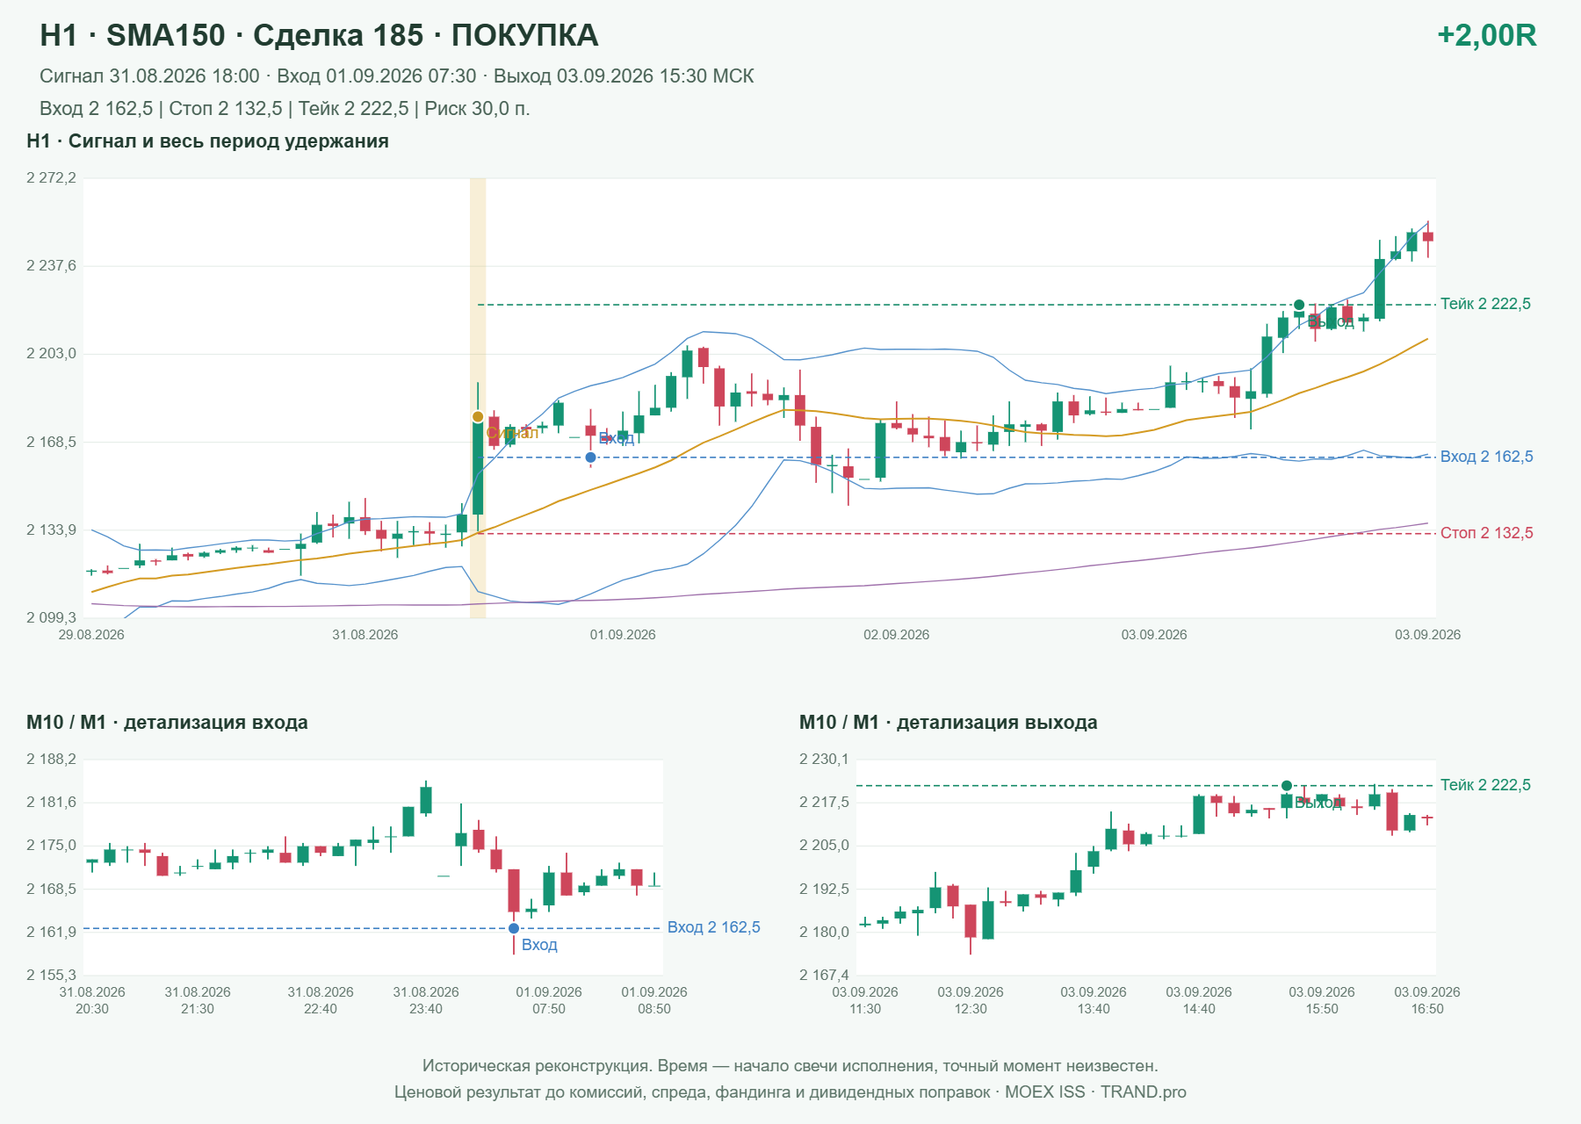The height and width of the screenshot is (1124, 1581).
Task: Click Вход 2 162,5 label in entry detail chart
Action: pyautogui.click(x=714, y=927)
